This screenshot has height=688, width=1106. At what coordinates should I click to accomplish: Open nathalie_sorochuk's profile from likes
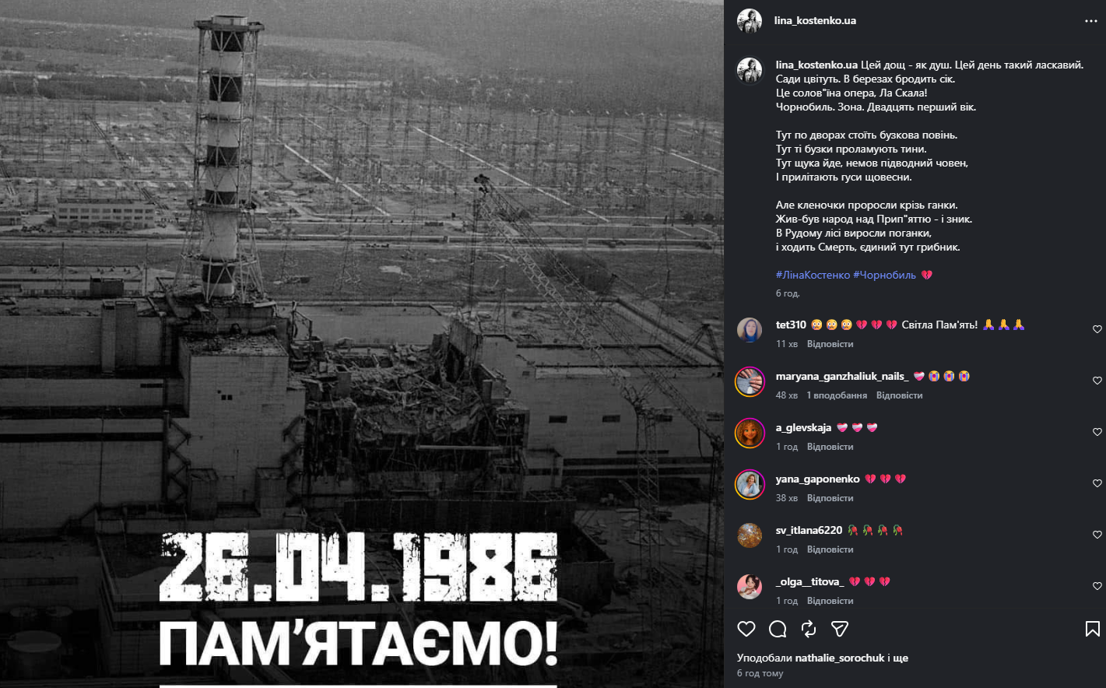[840, 658]
